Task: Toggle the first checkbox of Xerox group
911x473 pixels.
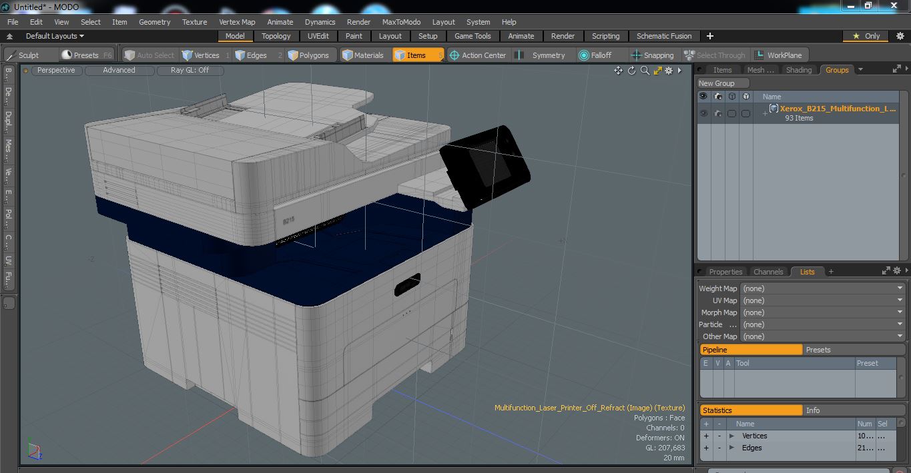Action: (731, 114)
